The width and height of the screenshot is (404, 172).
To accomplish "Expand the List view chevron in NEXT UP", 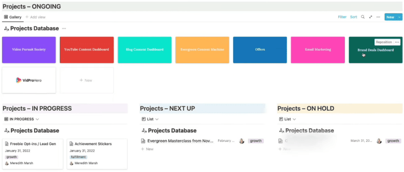I will [x=157, y=119].
